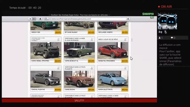The height and width of the screenshot is (107, 190).
Task: Click the red SALUT!!! banner
Action: (79, 100)
